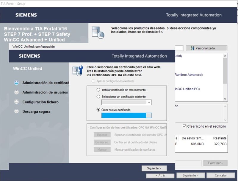Click the Configuración fichero step bullet

tap(17, 102)
